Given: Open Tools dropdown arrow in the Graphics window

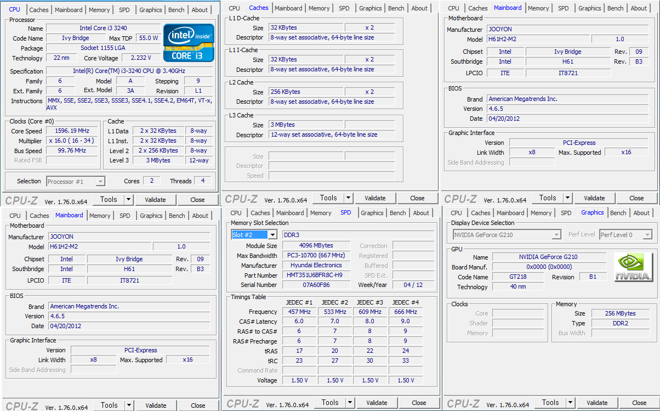Looking at the screenshot, I should coord(570,403).
